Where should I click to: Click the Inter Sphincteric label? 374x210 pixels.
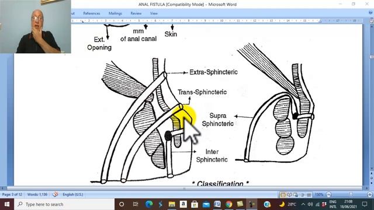[212, 156]
